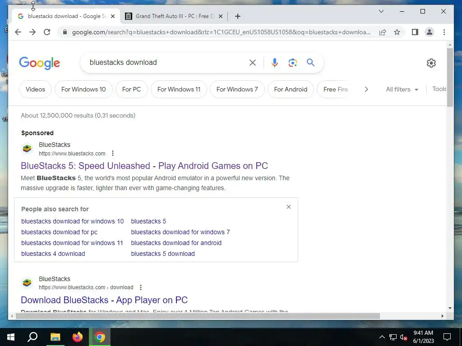
Task: Open the Chrome profile avatar menu
Action: click(430, 32)
